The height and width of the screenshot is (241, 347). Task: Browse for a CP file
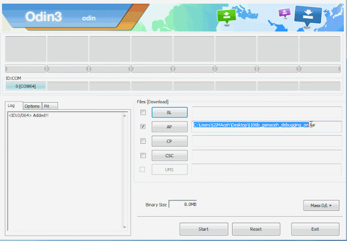(170, 141)
